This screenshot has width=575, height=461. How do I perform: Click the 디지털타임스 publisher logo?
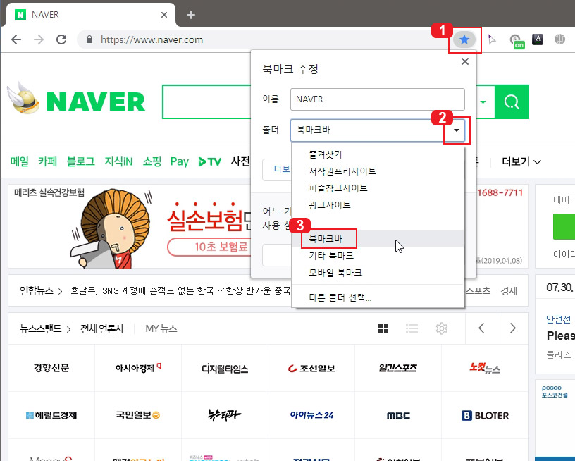pyautogui.click(x=225, y=368)
